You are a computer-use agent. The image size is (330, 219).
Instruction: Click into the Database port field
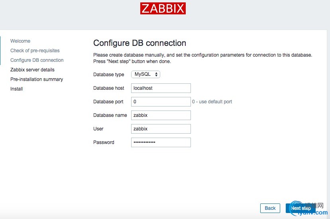tap(161, 102)
